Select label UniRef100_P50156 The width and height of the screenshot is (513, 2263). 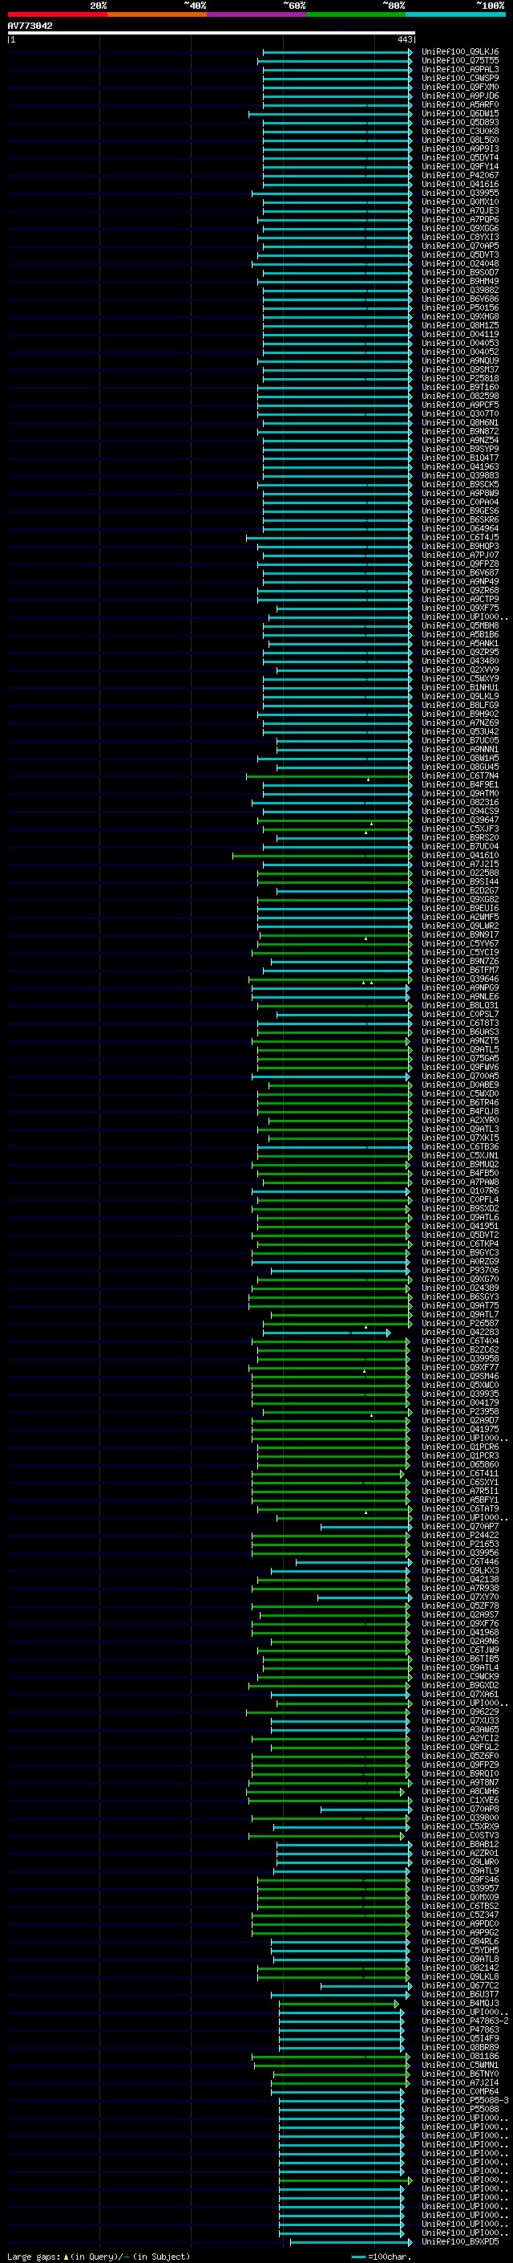pos(460,308)
